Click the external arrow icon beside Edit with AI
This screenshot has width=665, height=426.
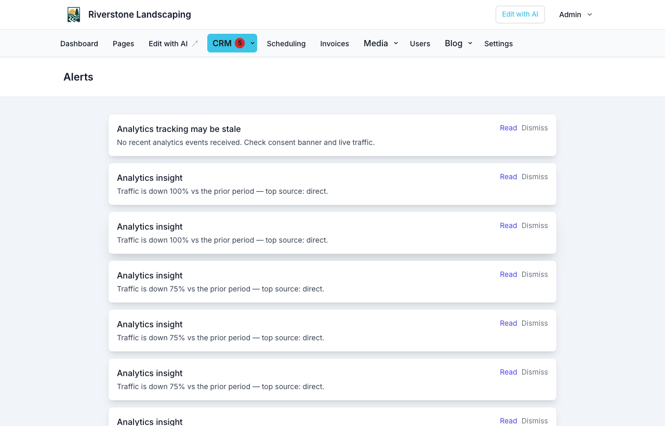[195, 44]
